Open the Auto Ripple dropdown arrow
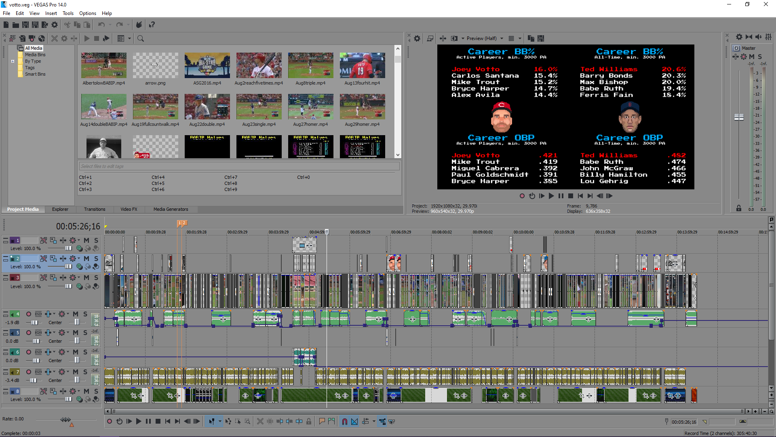The height and width of the screenshot is (437, 776). click(374, 422)
